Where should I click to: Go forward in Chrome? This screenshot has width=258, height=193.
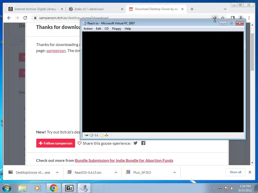tap(17, 18)
